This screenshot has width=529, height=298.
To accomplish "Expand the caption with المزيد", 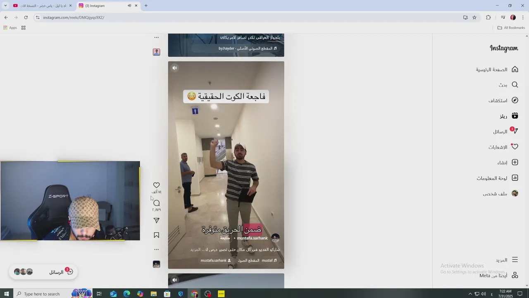I will (195, 250).
